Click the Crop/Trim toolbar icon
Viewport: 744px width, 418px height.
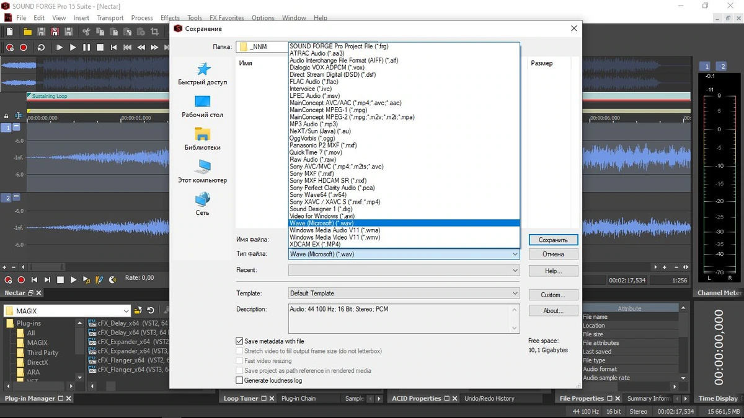(x=154, y=31)
